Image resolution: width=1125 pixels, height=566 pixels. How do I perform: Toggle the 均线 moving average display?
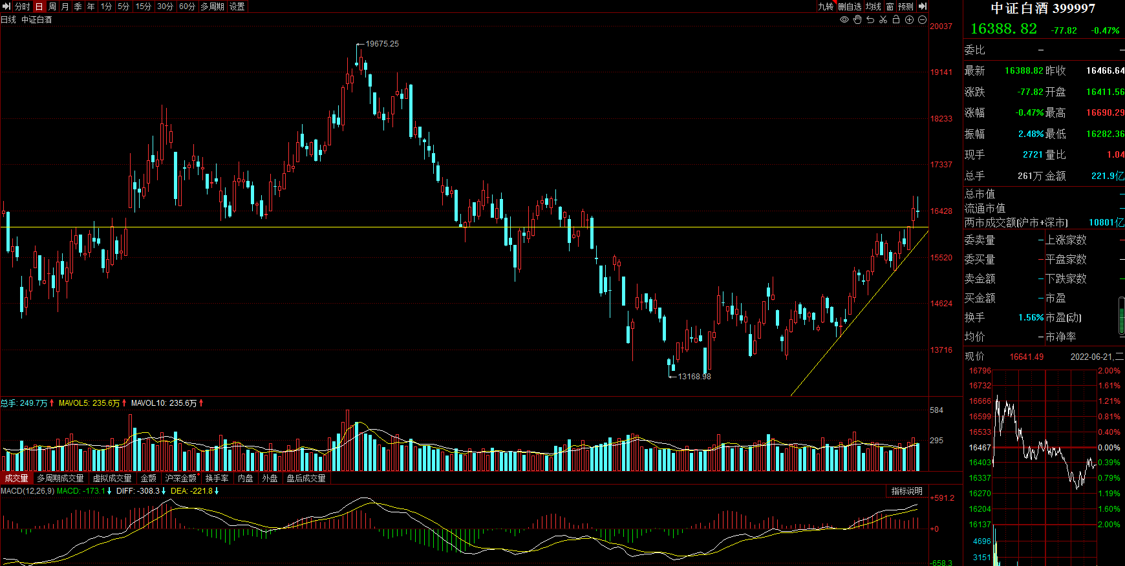[873, 6]
